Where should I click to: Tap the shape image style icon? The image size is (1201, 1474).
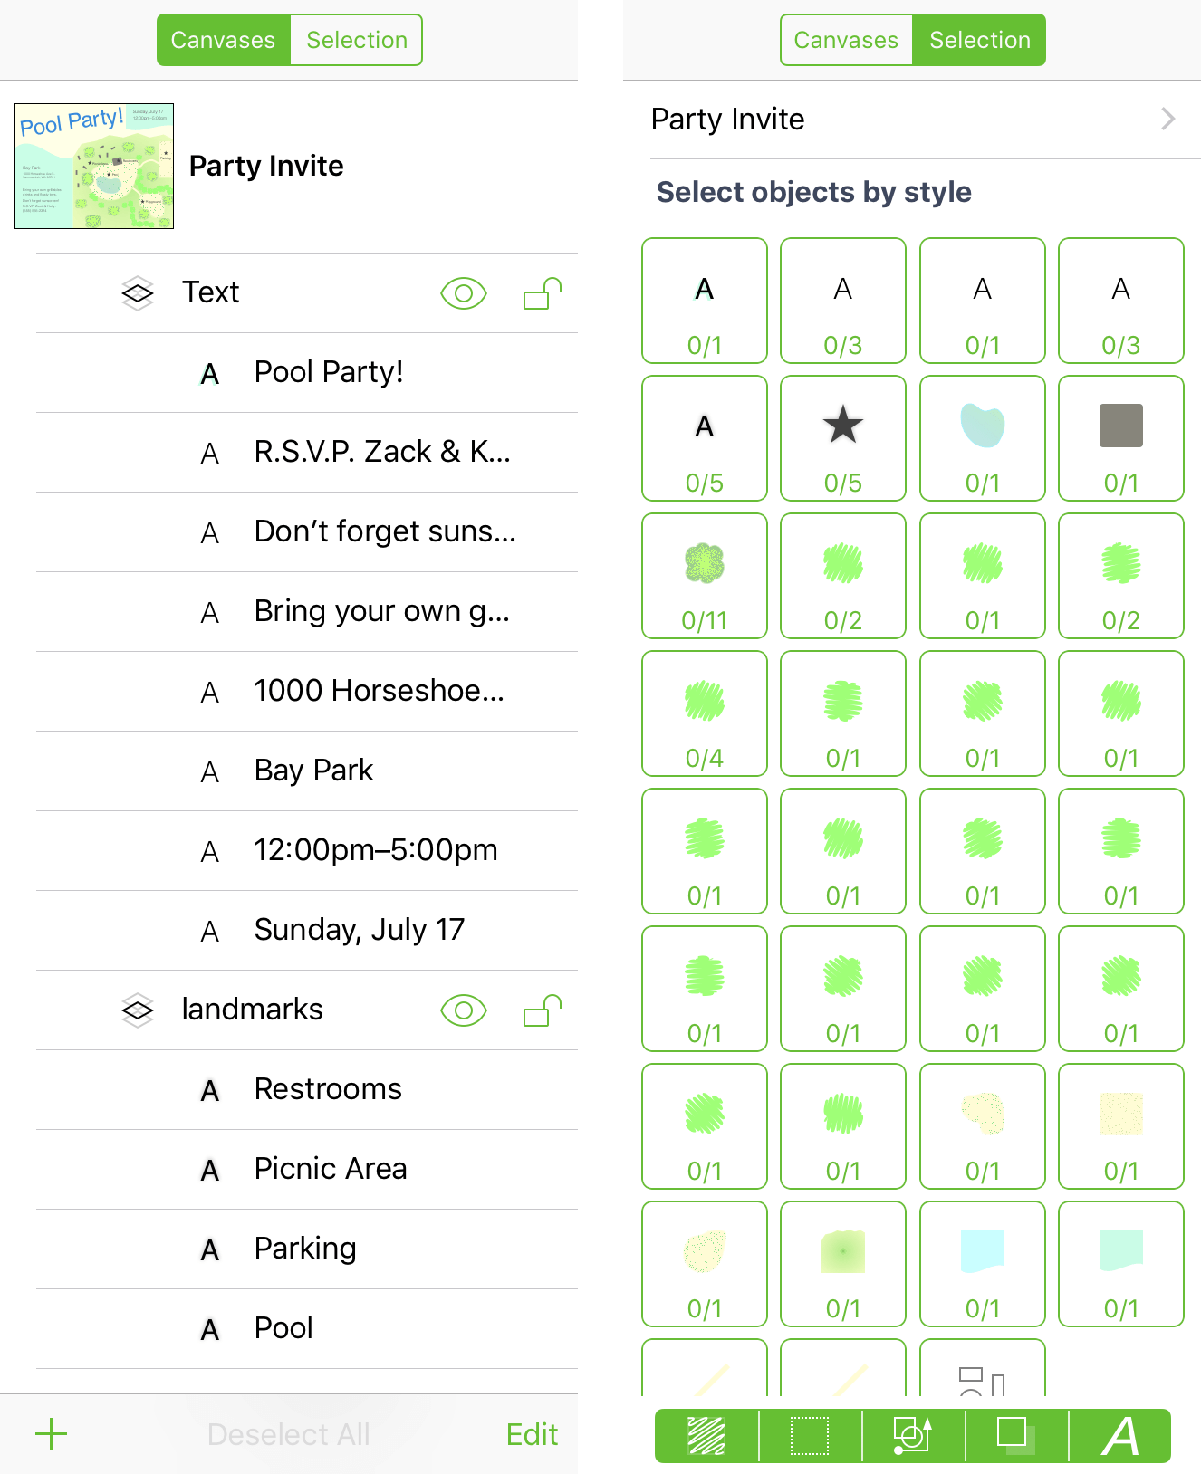[x=913, y=1436]
